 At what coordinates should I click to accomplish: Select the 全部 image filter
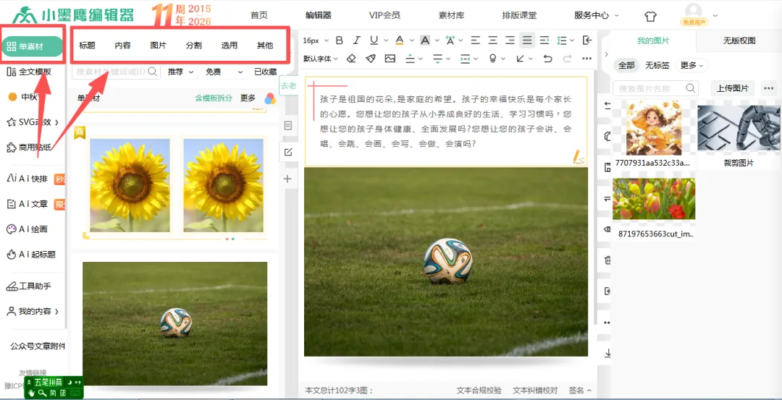point(626,65)
